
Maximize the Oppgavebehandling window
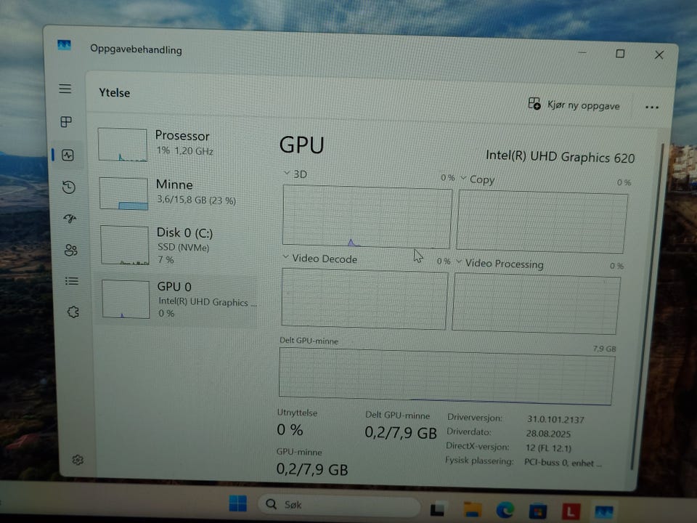tap(620, 54)
